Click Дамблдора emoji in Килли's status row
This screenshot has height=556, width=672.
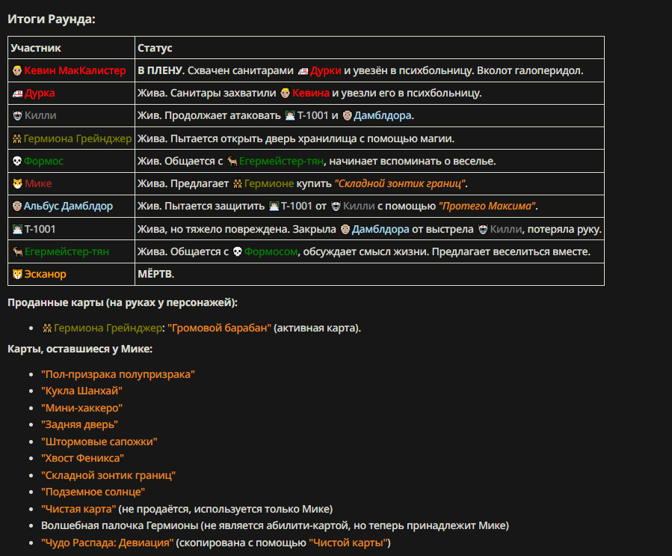coord(347,116)
